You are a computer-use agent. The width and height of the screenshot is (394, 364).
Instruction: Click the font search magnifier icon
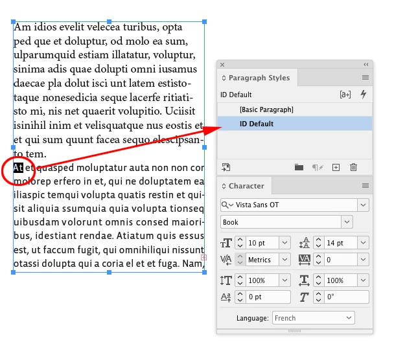click(x=227, y=205)
